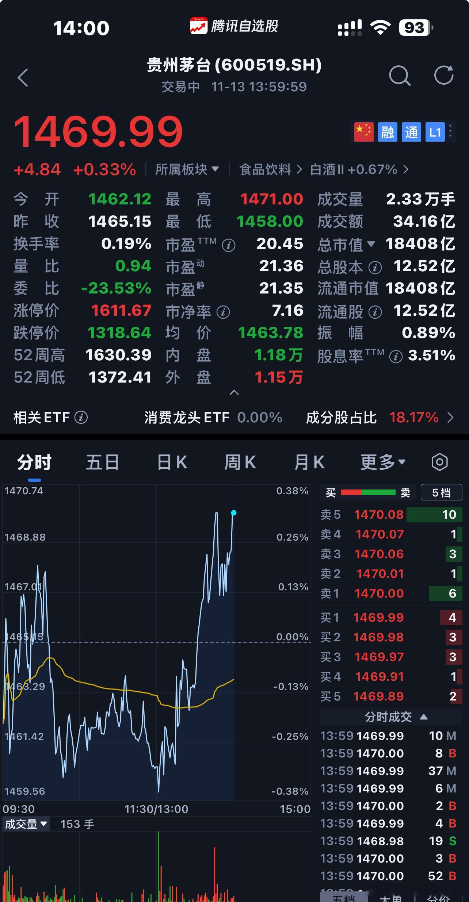Tap the China flag market icon
Image resolution: width=469 pixels, height=902 pixels.
click(364, 132)
